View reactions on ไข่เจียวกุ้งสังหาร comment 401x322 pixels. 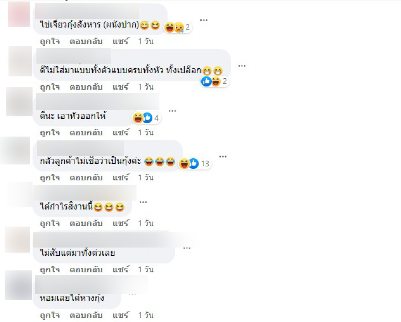[178, 27]
